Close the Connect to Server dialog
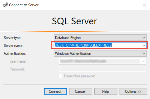Viewport: 150px width, 99px height. (144, 5)
